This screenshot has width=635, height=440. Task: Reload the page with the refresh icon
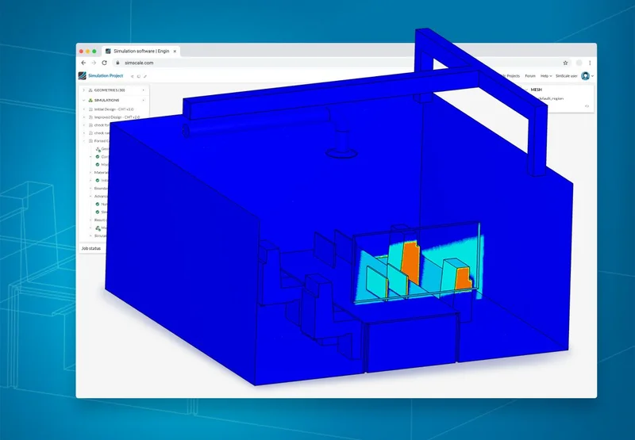coord(104,62)
